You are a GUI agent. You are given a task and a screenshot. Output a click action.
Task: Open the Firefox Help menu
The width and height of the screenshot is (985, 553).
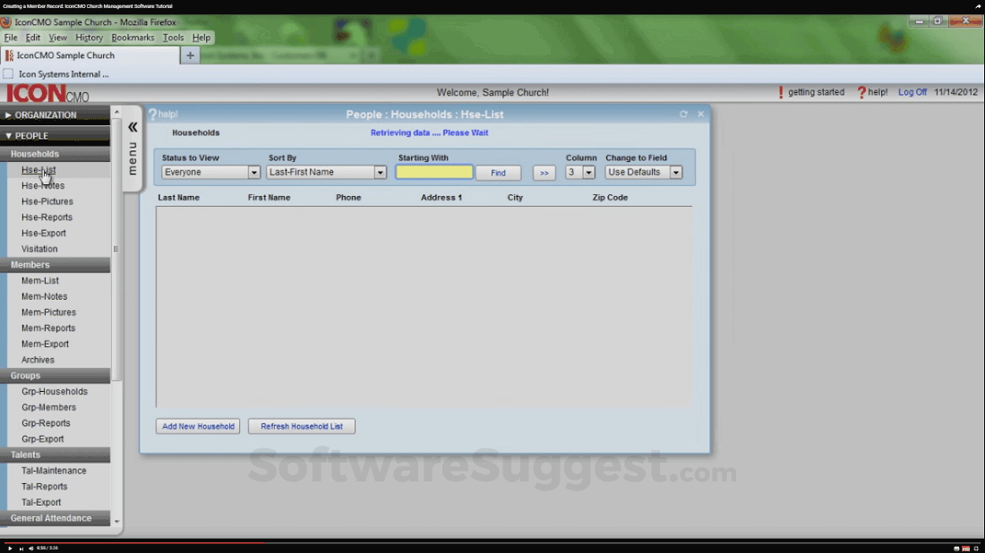201,38
